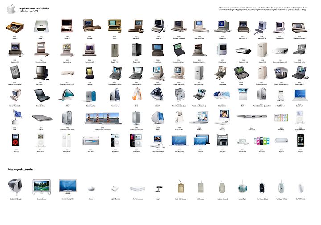Click the 1983 Lisa computer image
The image size is (321, 225).
115,25
